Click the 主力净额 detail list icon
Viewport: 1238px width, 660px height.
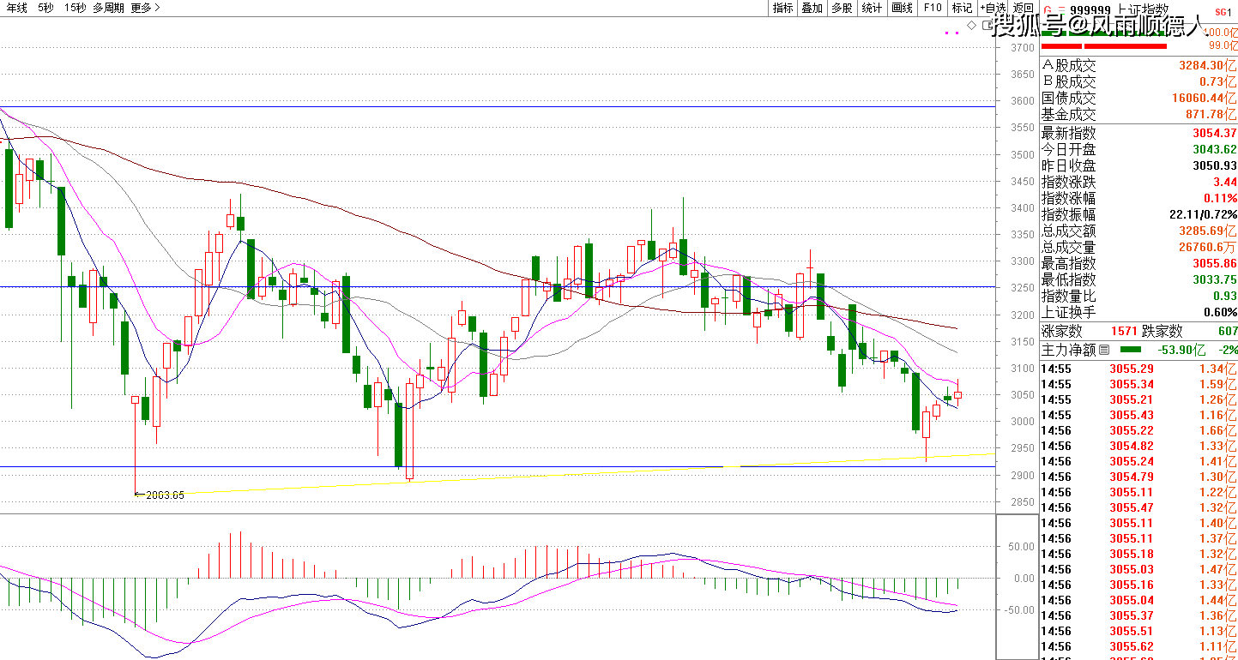(1104, 350)
